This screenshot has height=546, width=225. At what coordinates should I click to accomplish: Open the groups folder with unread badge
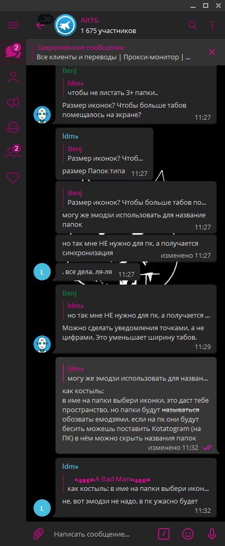click(13, 152)
